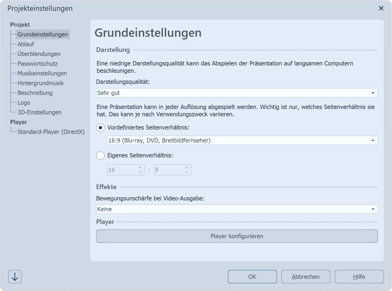392x291 pixels.
Task: Click the Player konfigurieren button
Action: [x=237, y=236]
